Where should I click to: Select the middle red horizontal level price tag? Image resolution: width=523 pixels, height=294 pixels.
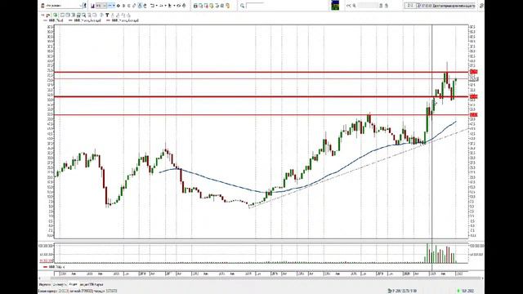(x=474, y=96)
